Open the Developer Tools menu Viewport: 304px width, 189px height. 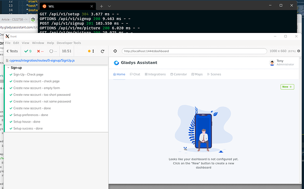tap(69, 43)
